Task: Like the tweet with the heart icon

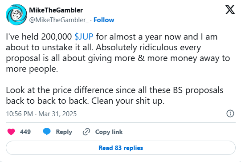Action: pos(11,132)
